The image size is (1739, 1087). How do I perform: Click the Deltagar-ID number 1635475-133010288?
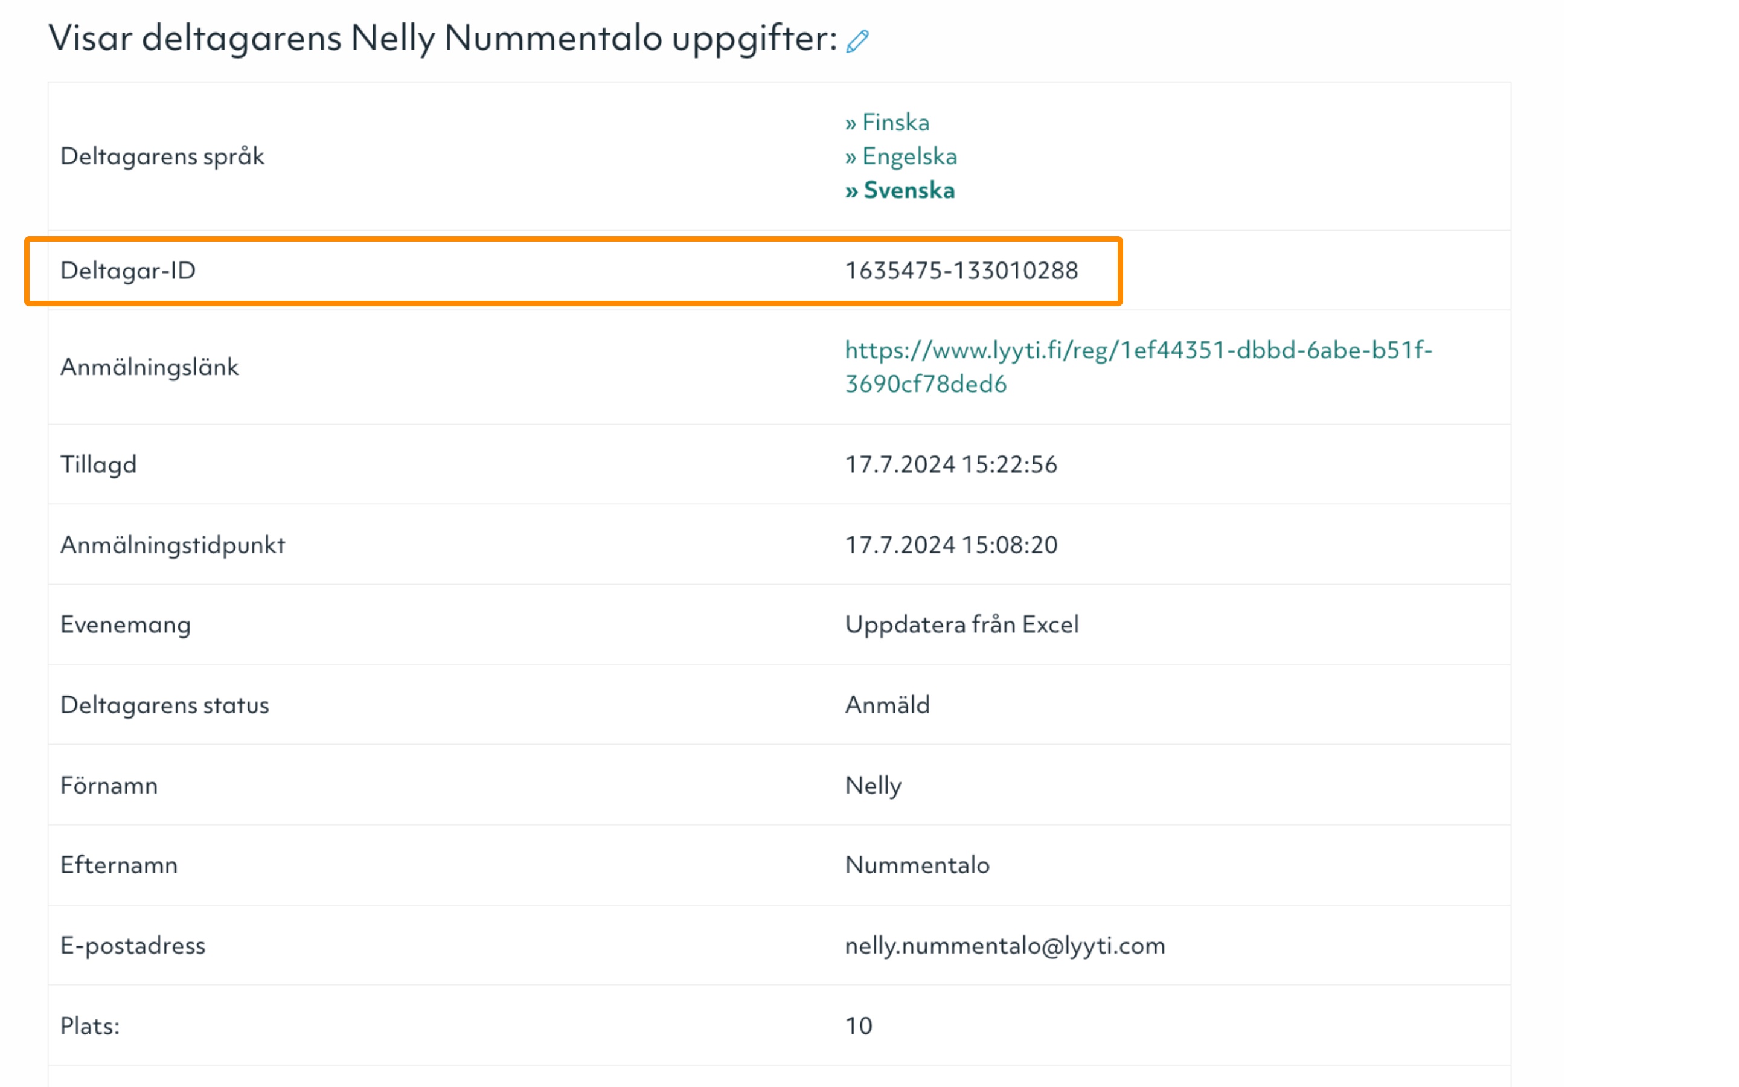point(961,271)
